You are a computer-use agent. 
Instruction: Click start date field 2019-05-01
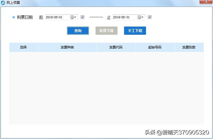click(x=62, y=17)
